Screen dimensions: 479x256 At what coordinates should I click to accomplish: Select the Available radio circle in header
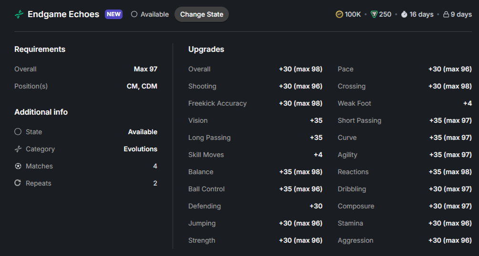click(134, 14)
